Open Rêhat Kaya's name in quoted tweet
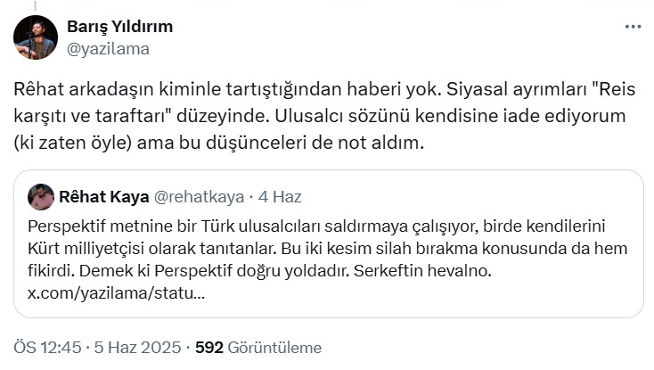Screen dimensions: 654x370 point(103,197)
